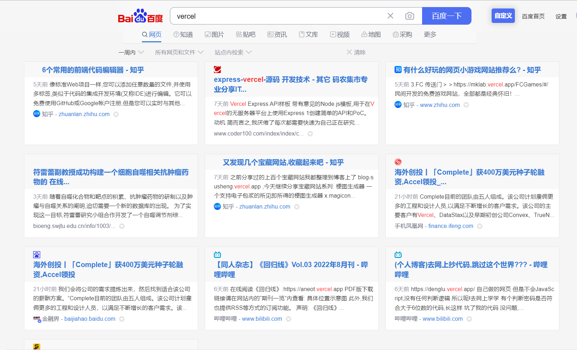577x350 pixels.
Task: Open the 更多 menu
Action: [430, 34]
